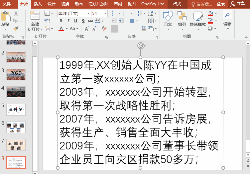The image size is (250, 174).
Task: Click the Center align text icon
Action: pos(122,29)
